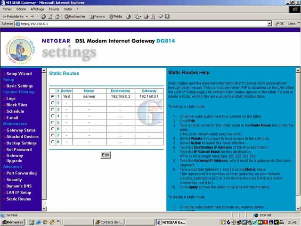
Task: Select static route 7 radio button
Action: [x=53, y=135]
